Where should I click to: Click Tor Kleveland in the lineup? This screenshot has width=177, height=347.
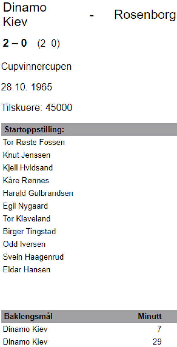[x=27, y=219]
